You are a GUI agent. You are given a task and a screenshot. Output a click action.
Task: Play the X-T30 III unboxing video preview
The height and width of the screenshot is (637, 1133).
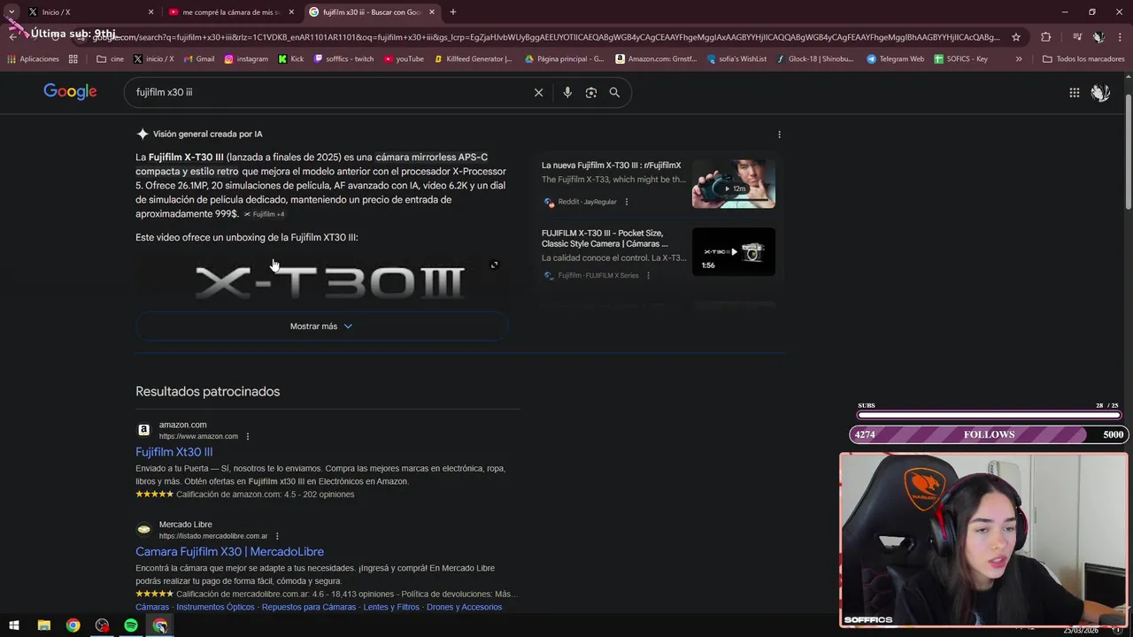pos(321,280)
